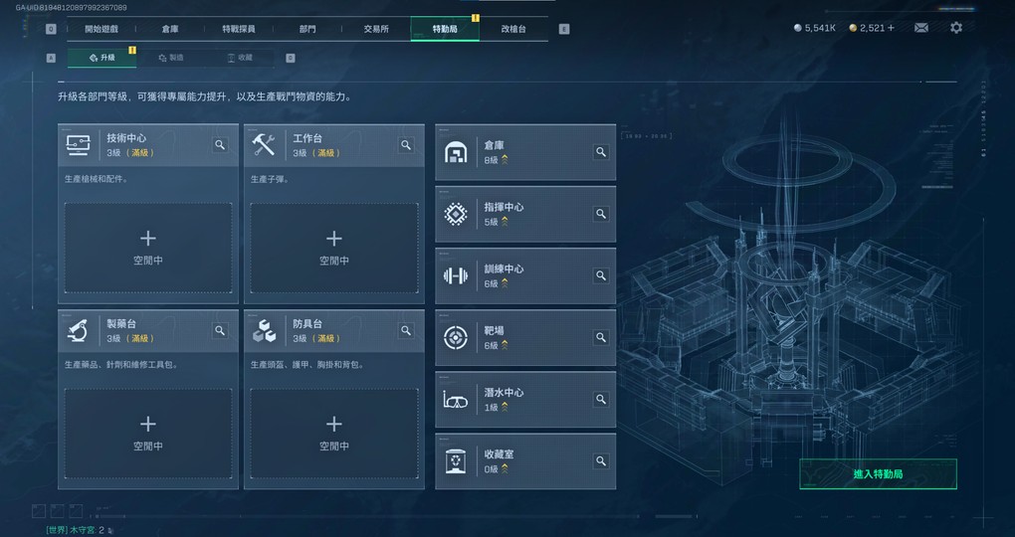
Task: Click the plus next to gold currency
Action: [892, 28]
